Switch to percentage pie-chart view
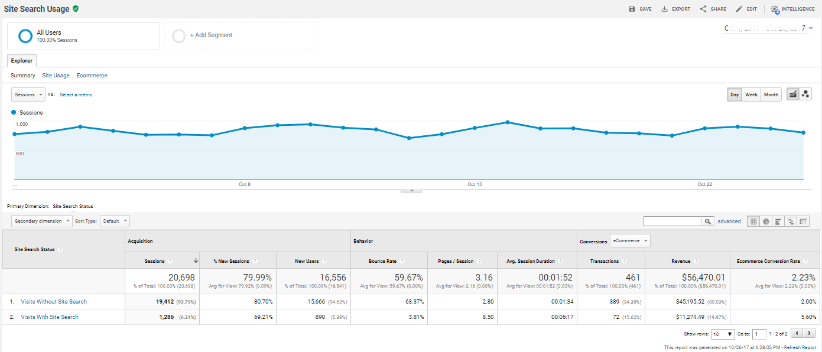This screenshot has width=822, height=352. tap(766, 221)
